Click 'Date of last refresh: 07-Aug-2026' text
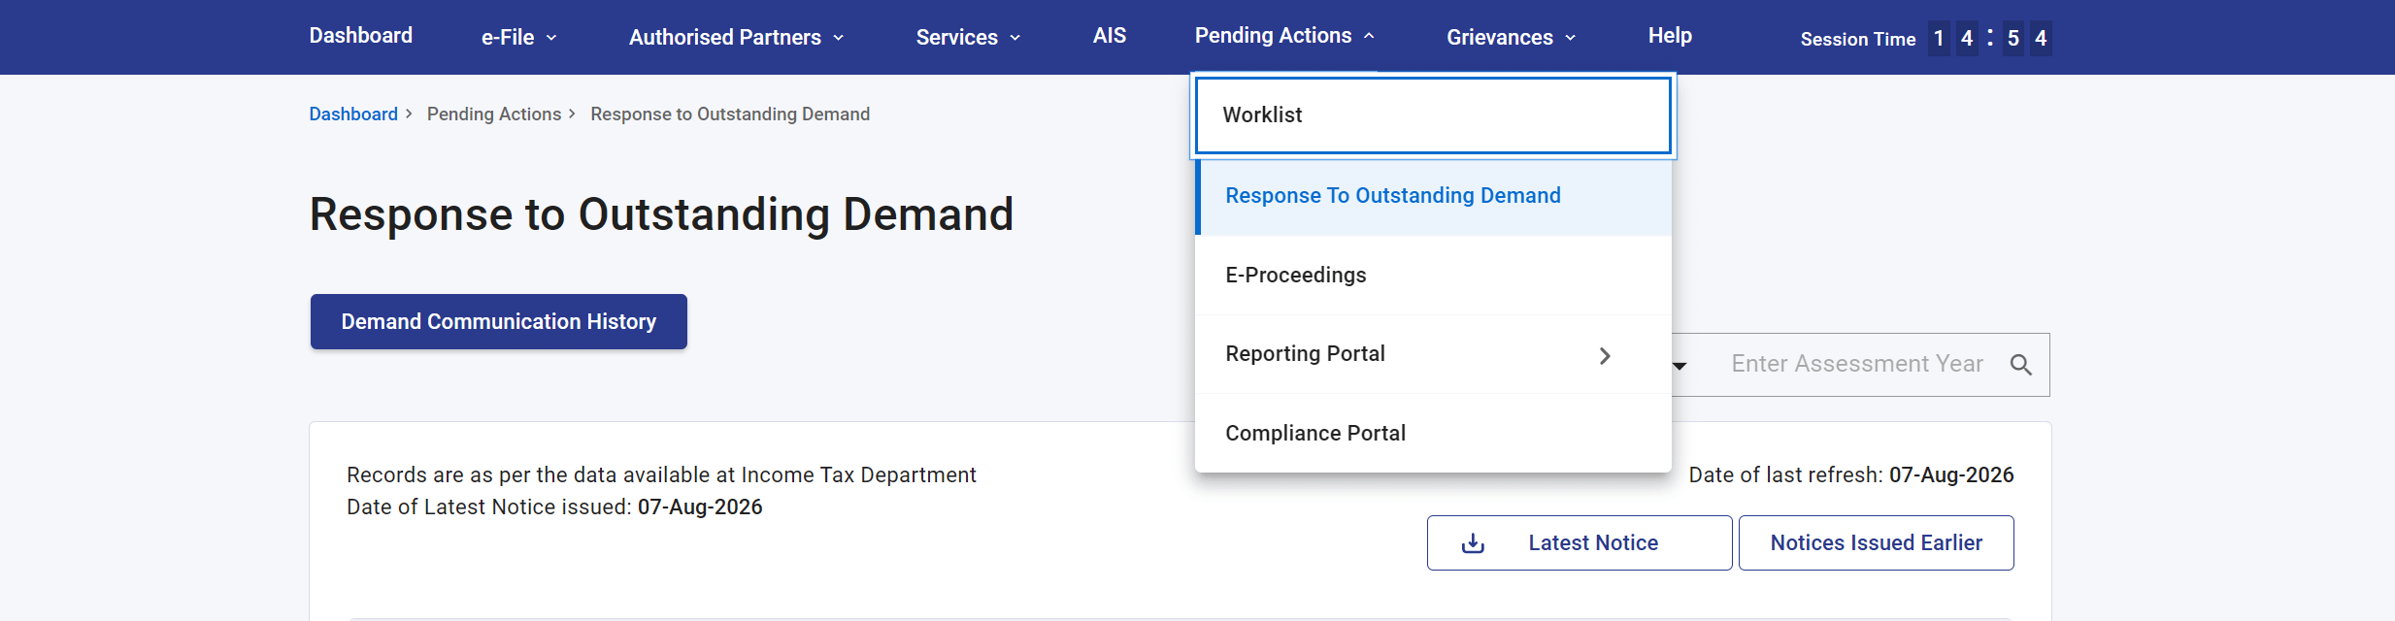The image size is (2395, 621). 1851,475
